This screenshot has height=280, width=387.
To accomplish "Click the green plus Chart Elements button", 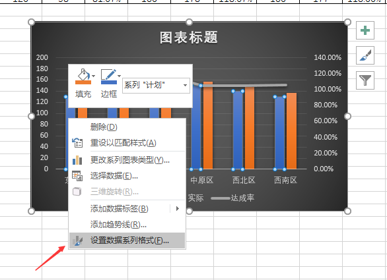I will tap(365, 30).
